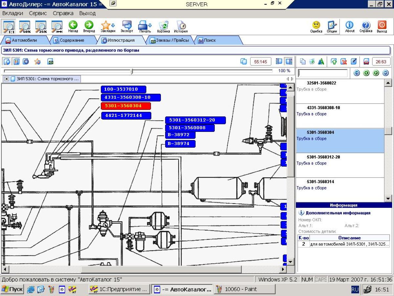
Task: Fit illustration to width magnifier icon
Action: point(57,27)
